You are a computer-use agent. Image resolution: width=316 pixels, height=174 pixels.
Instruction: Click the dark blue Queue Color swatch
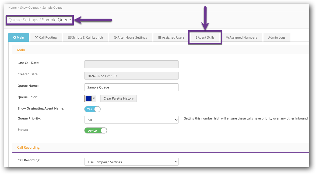[89, 98]
